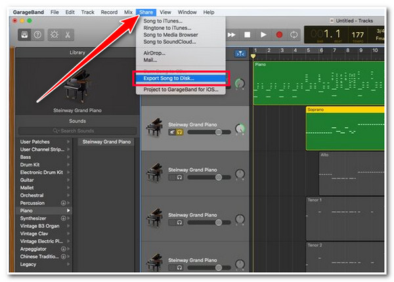Image resolution: width=394 pixels, height=282 pixels.
Task: Open the File menu
Action: tap(55, 12)
